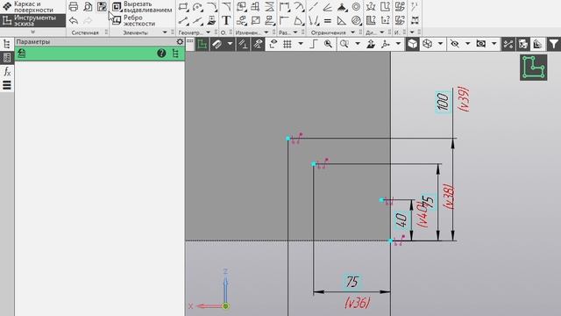Switch to Инструменты эскиза toolbar set
The width and height of the screenshot is (561, 316).
coord(32,20)
